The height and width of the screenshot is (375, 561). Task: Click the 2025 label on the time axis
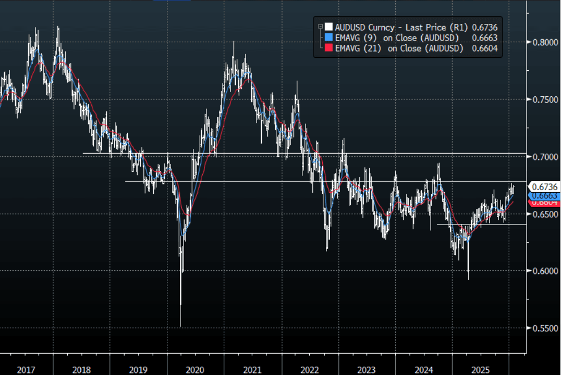tap(480, 370)
